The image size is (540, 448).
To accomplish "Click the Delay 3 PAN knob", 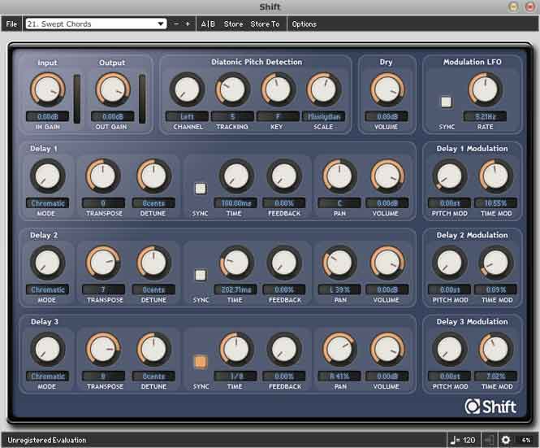I will coord(339,349).
